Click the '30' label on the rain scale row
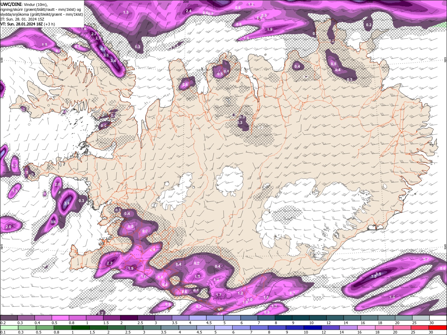447x335 pixels. pos(431,332)
